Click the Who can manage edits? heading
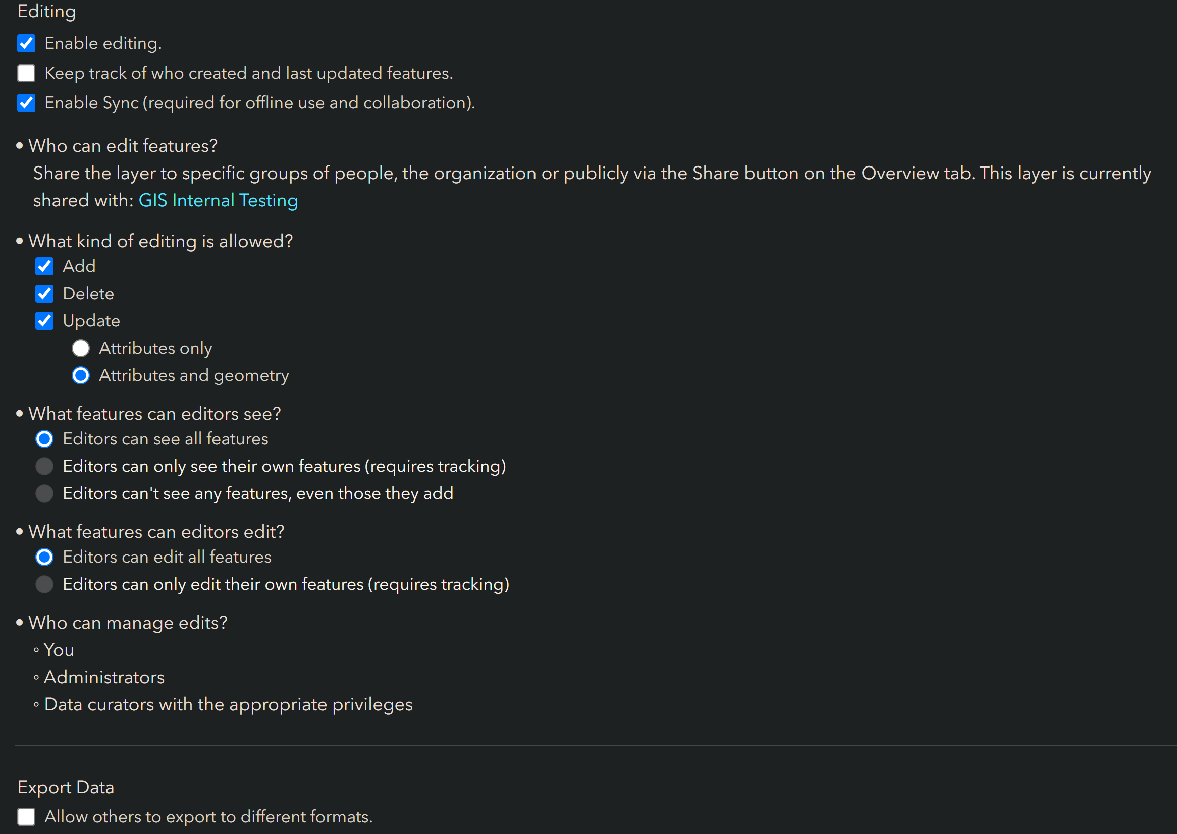1177x834 pixels. tap(128, 623)
